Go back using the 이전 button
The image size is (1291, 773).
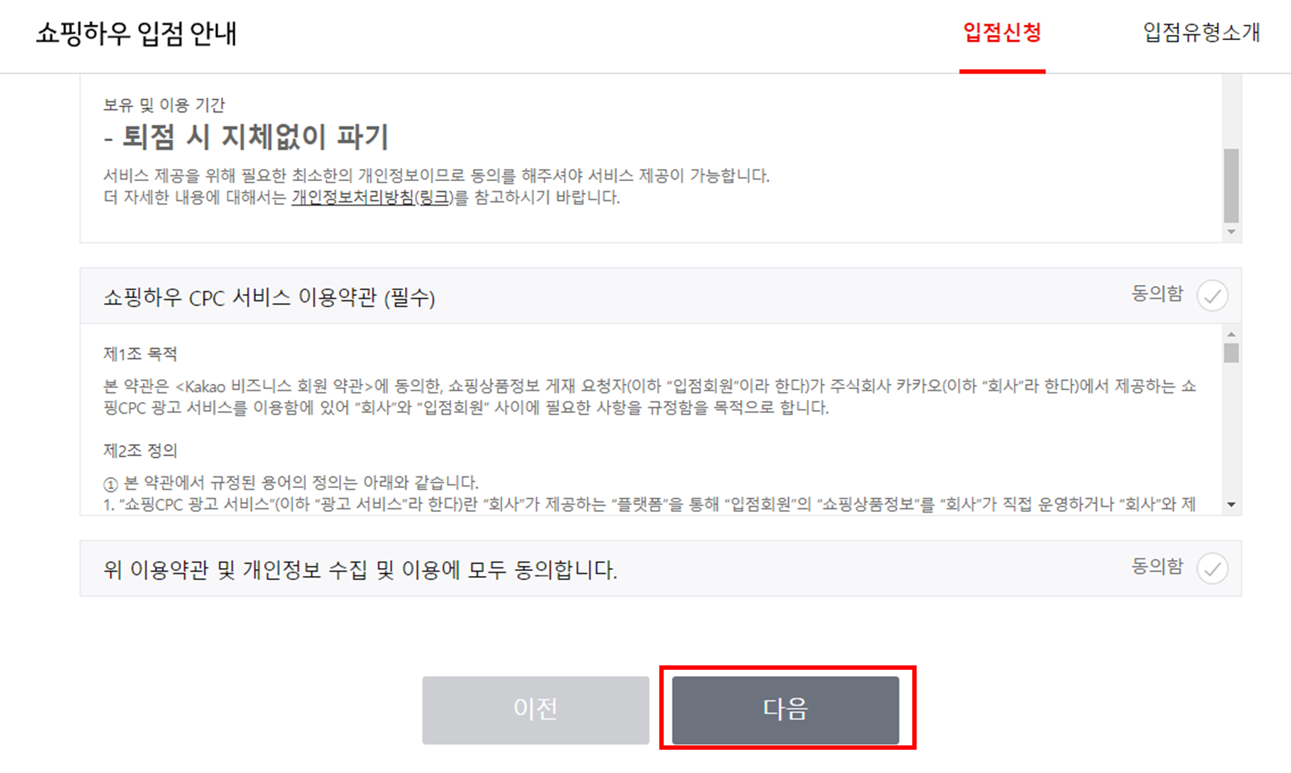(x=536, y=710)
